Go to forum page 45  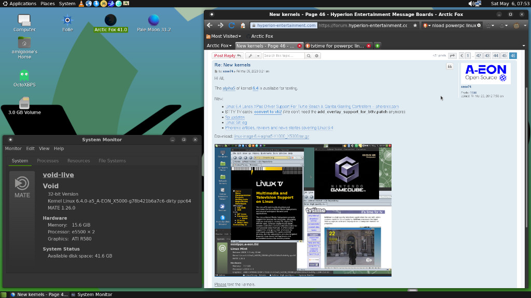pyautogui.click(x=504, y=56)
